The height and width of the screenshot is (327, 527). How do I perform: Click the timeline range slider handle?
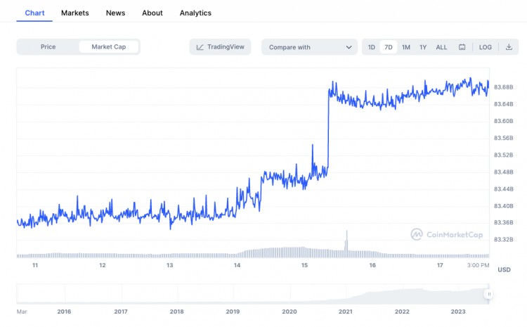click(488, 294)
